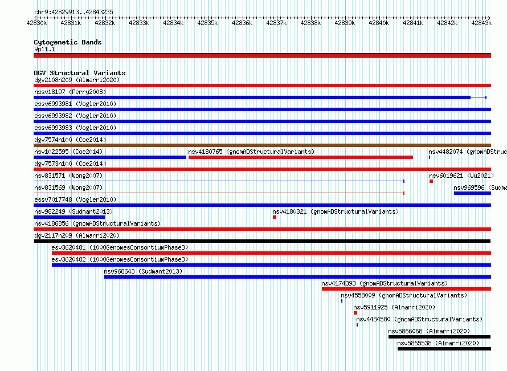Click the red square under nsv4180321
507x371 pixels.
point(275,217)
